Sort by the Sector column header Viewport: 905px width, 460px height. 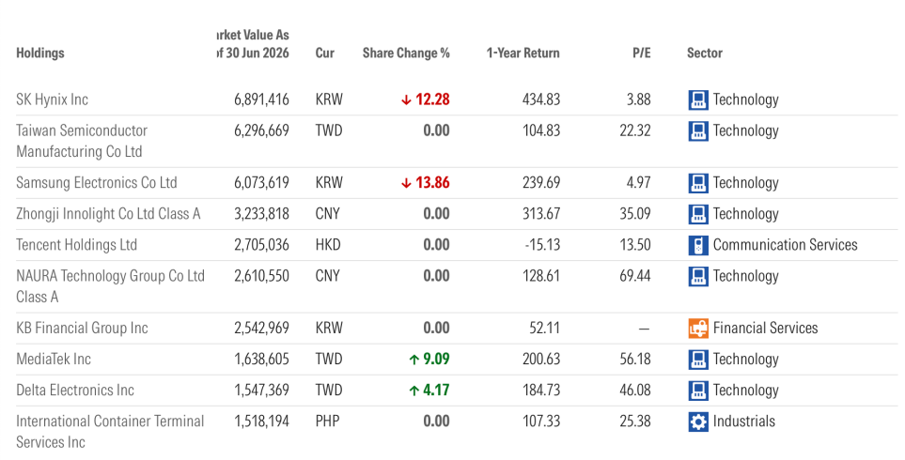704,53
